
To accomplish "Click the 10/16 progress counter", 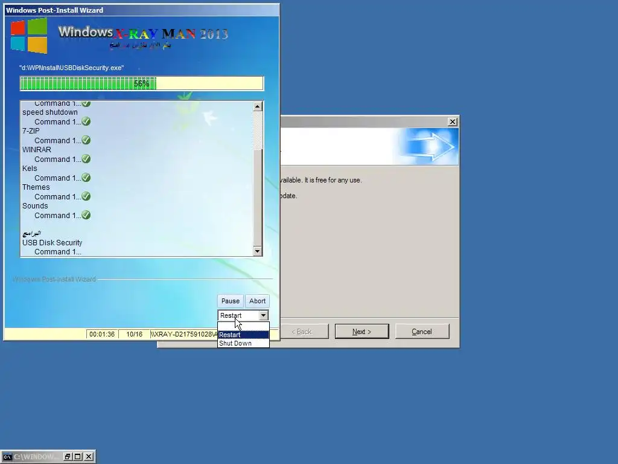I will point(134,334).
